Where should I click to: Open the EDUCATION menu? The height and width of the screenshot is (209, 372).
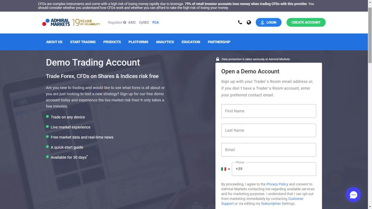point(191,42)
